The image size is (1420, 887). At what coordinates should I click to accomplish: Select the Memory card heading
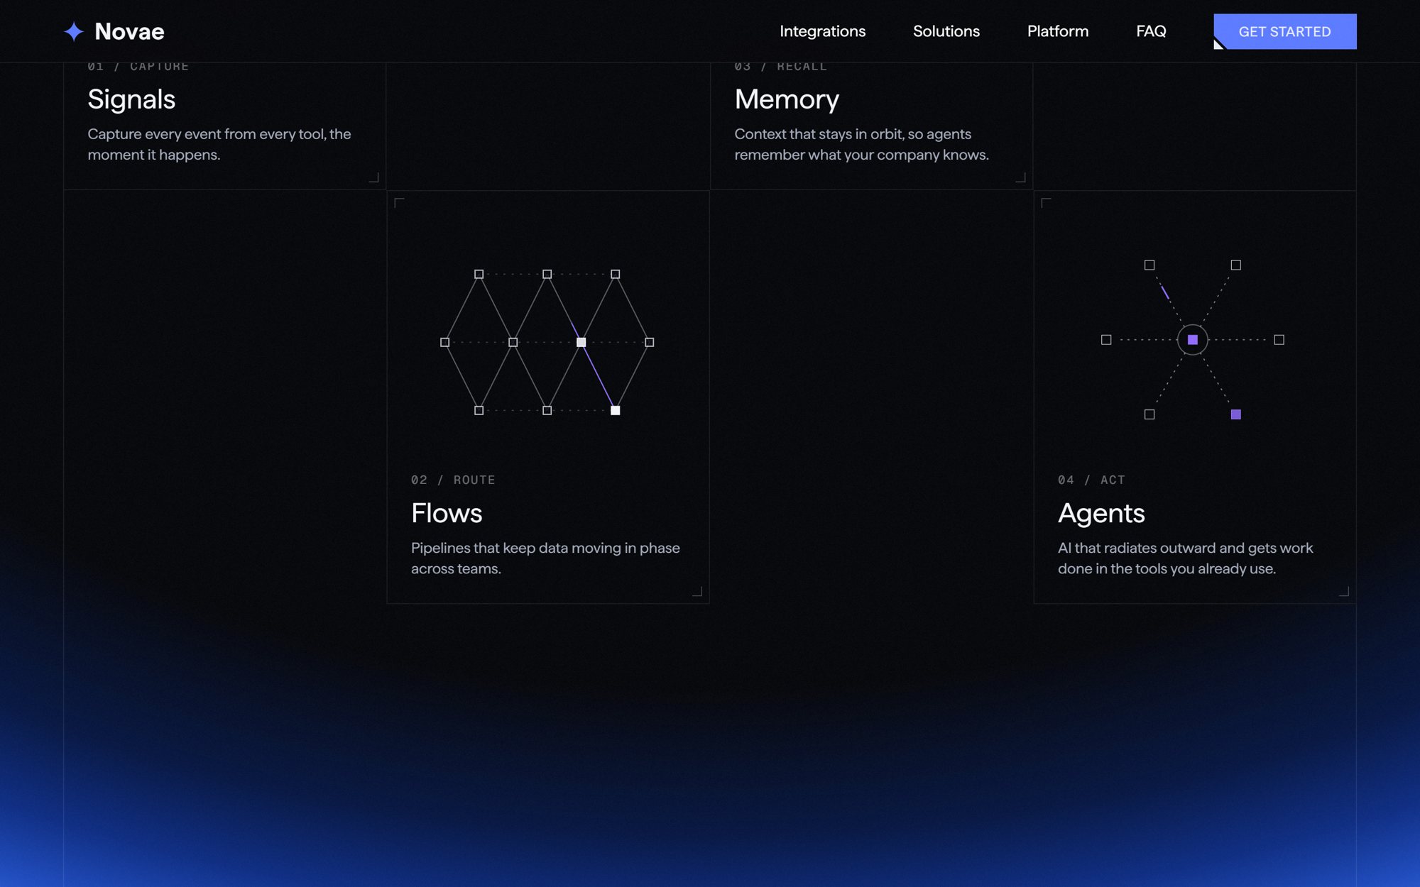[x=787, y=99]
